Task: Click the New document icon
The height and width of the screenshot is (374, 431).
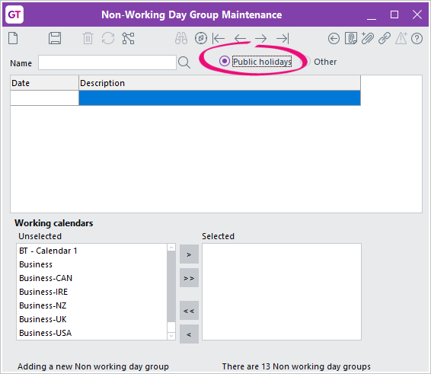Action: (x=13, y=38)
